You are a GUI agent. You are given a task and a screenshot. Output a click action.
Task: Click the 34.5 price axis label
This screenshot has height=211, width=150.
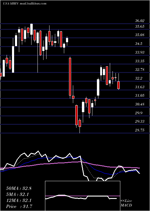tap(139, 44)
